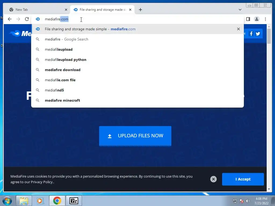
Task: Click the volume speaker tray icon
Action: pos(248,201)
